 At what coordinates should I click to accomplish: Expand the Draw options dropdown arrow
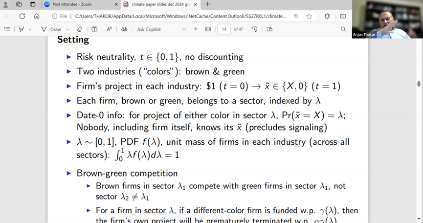pyautogui.click(x=67, y=29)
